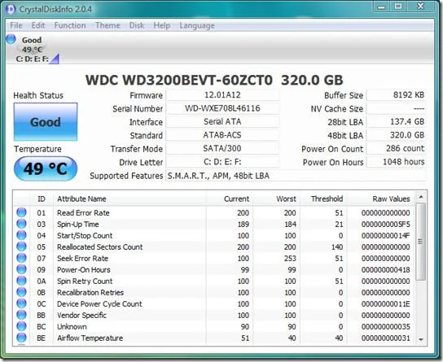Open the Theme menu
This screenshot has height=362, width=443.
click(107, 25)
